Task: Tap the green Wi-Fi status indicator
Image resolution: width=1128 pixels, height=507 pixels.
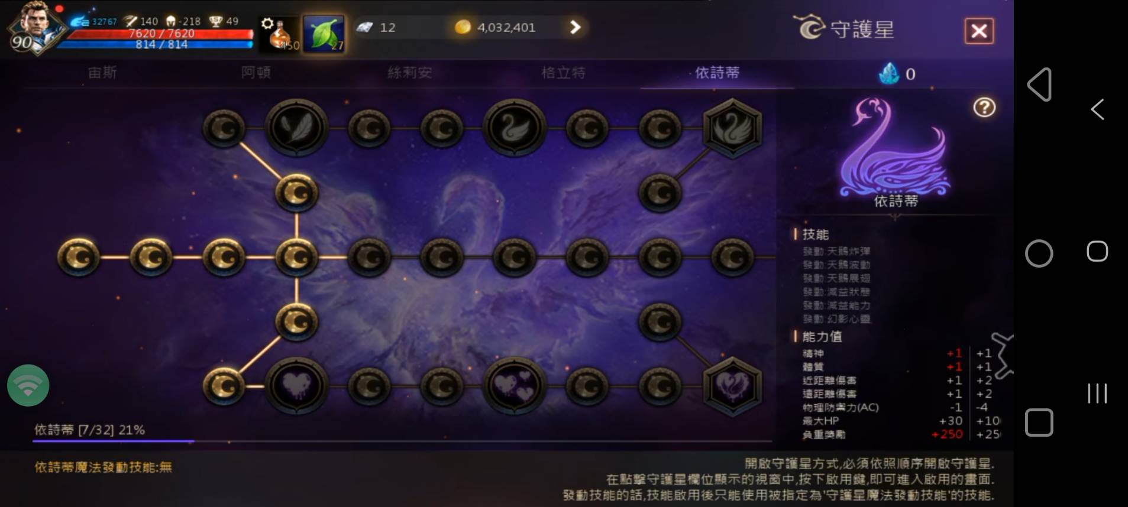Action: (x=28, y=385)
